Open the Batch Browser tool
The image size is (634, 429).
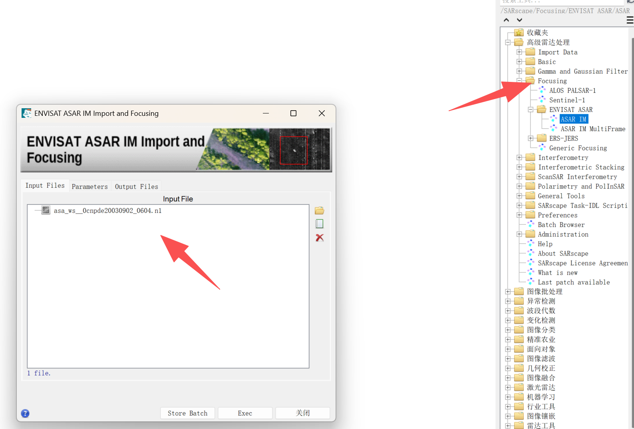[x=561, y=225]
